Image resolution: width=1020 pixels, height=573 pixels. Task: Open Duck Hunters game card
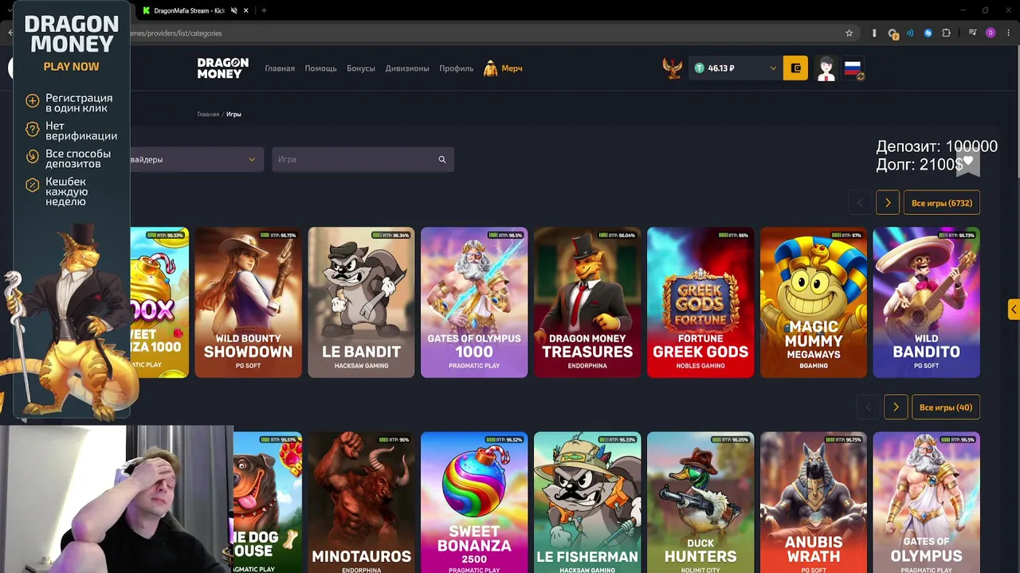tap(700, 502)
